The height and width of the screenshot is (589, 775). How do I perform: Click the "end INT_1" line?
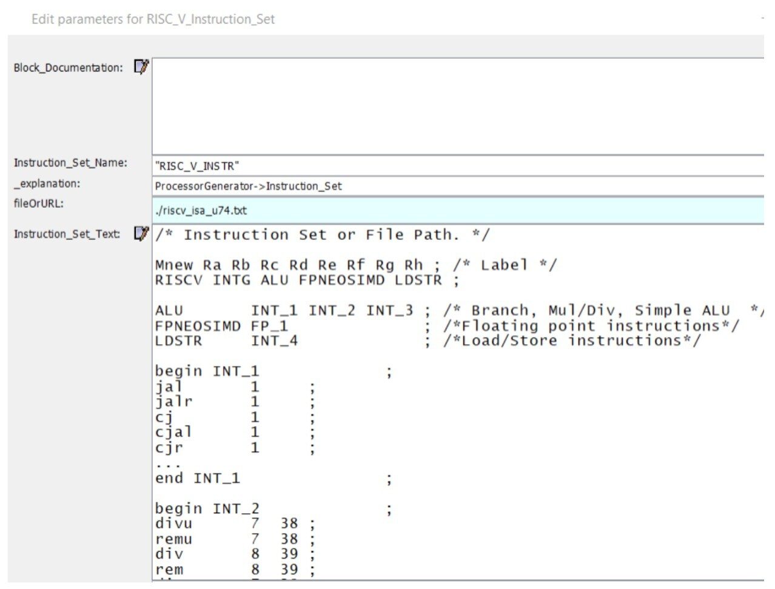pos(197,478)
